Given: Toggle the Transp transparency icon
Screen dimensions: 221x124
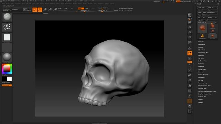Looking at the screenshot, I should coord(190,96).
